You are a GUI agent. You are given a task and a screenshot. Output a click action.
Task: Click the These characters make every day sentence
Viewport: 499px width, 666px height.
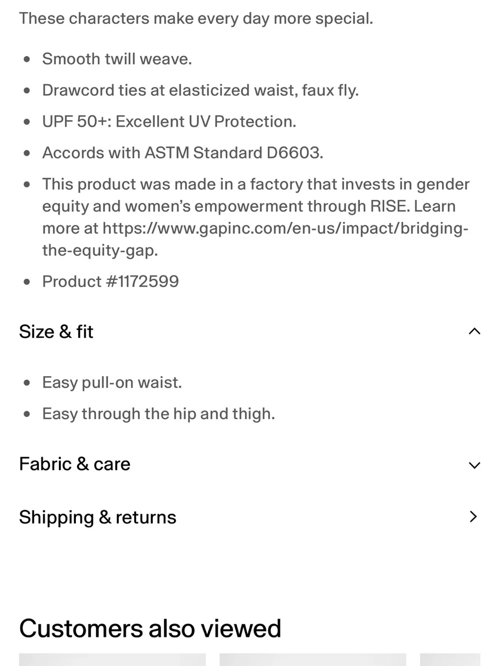click(x=196, y=18)
